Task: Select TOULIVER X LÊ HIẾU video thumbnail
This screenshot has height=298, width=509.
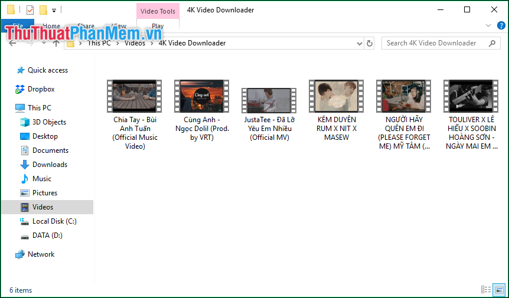Action: point(471,96)
